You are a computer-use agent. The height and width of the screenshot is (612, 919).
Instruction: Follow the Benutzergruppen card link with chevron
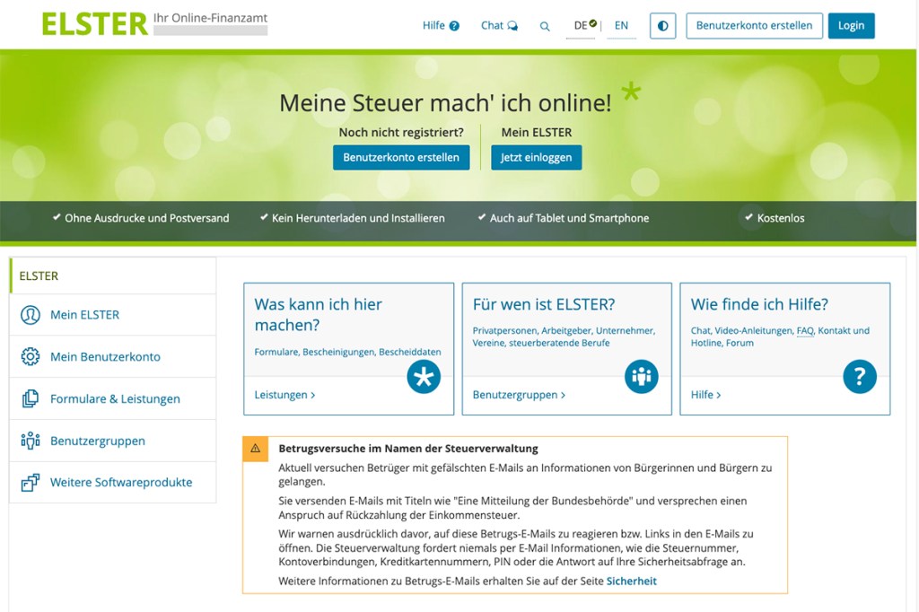tap(520, 395)
